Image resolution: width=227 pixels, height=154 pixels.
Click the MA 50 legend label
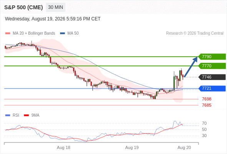73,33
